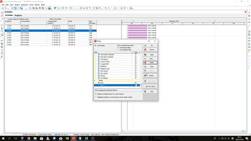Open File Explorer from the taskbar
The image size is (251, 141).
(35, 138)
